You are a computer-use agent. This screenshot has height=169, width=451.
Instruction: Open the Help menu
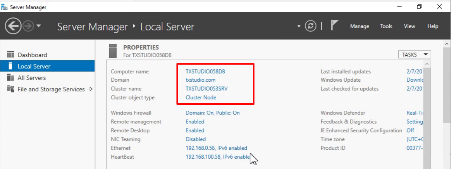(433, 26)
